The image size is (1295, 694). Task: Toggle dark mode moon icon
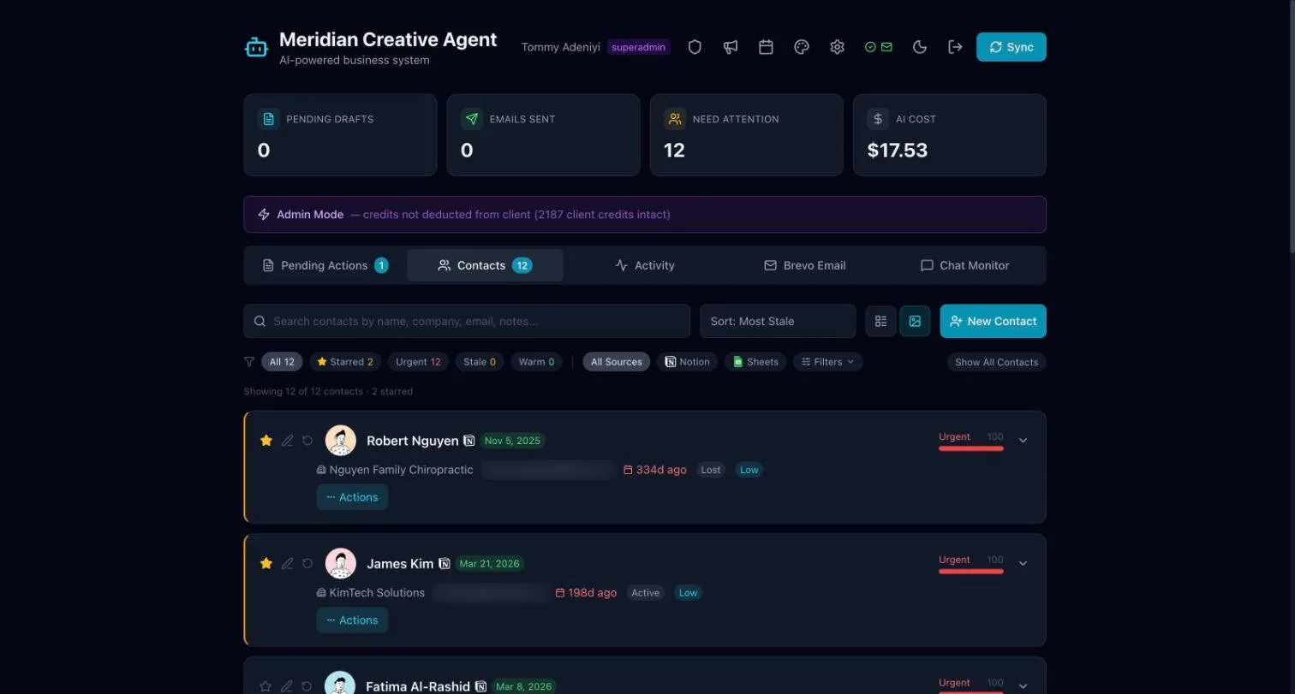(920, 47)
